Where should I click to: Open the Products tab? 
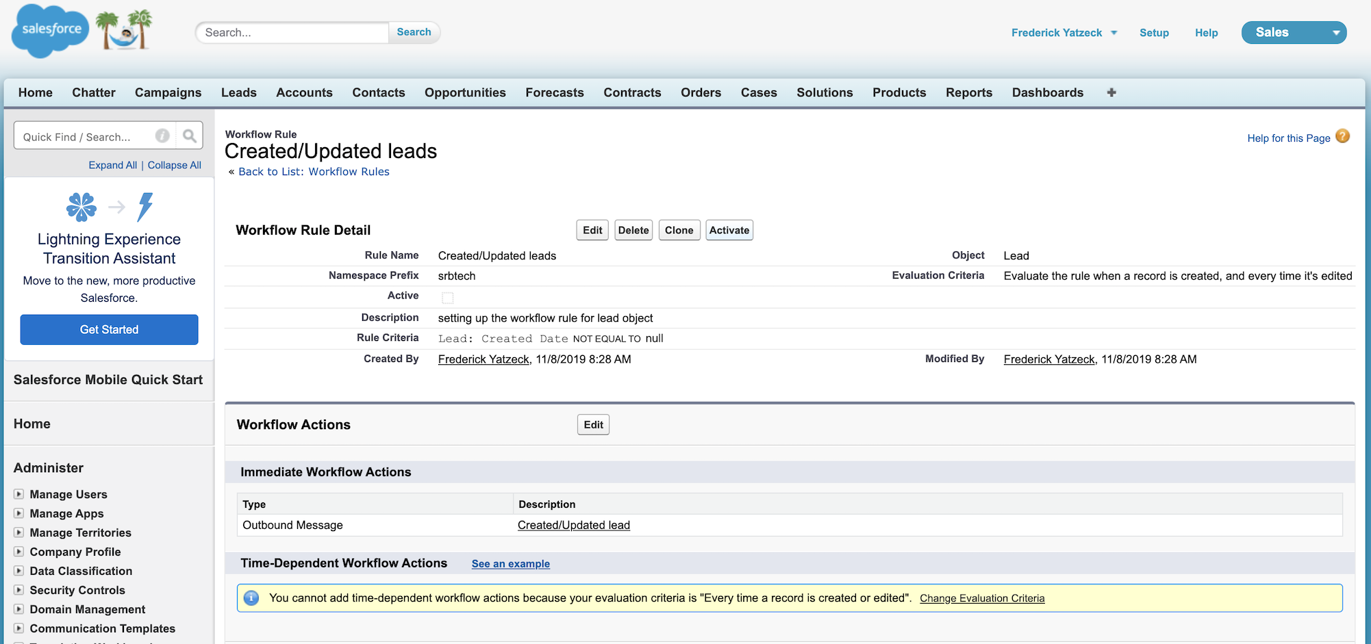pyautogui.click(x=899, y=92)
